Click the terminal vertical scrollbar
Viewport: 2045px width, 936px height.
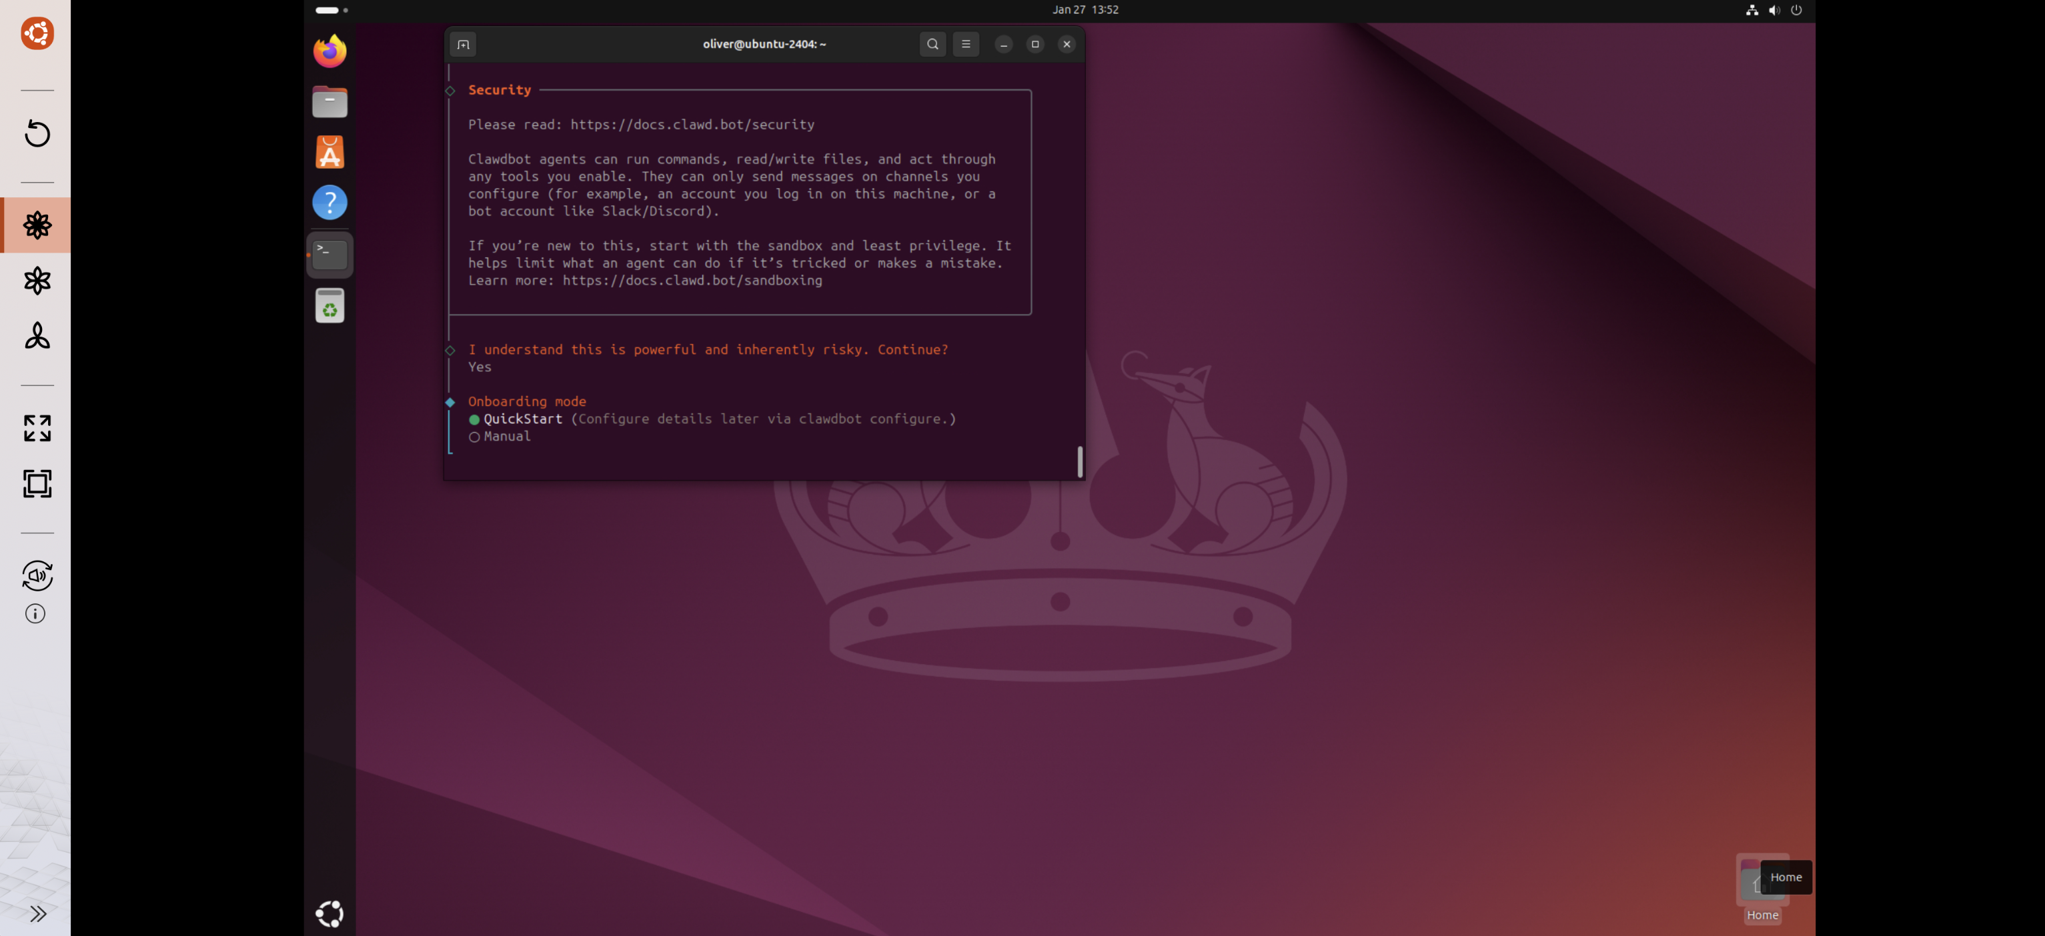(1079, 461)
